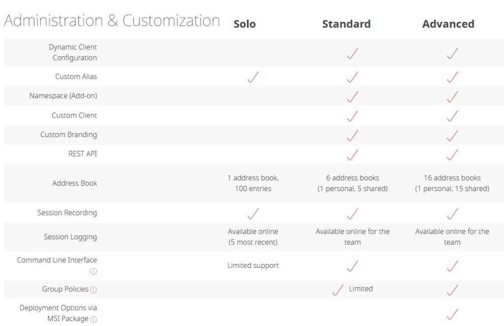Click the '16 address books' Advanced cell
Image resolution: width=504 pixels, height=326 pixels.
tap(452, 183)
